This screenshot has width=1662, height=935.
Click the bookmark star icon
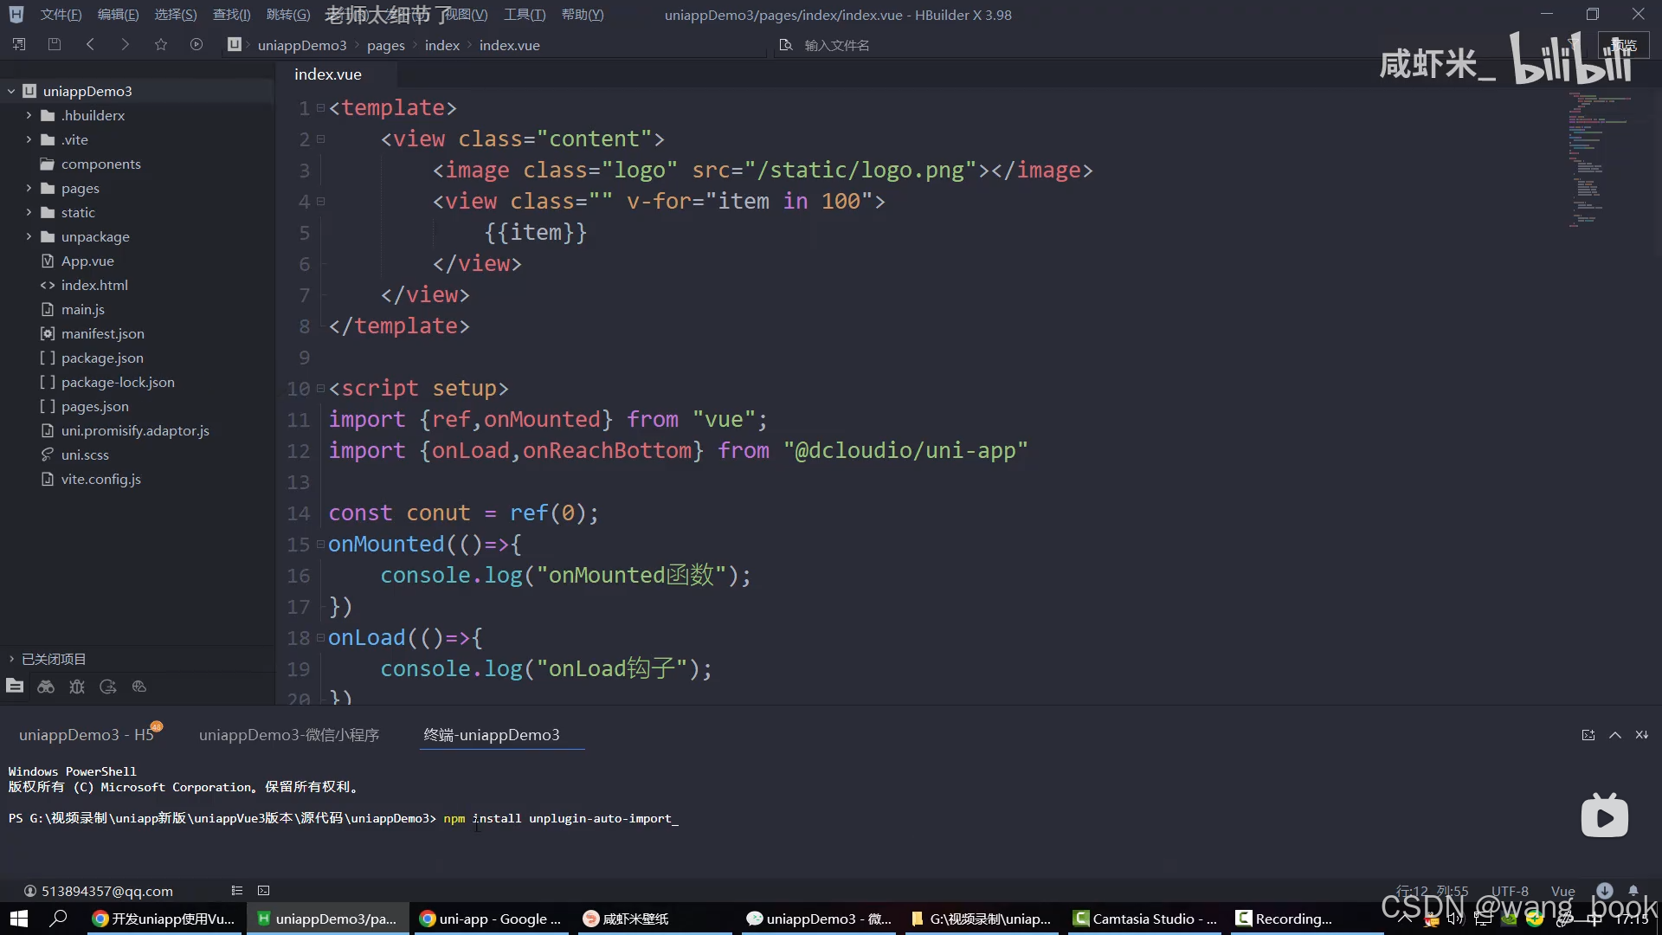(161, 44)
